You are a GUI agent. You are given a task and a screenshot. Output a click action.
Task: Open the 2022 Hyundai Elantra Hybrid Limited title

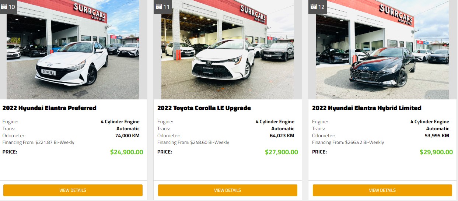click(x=367, y=108)
